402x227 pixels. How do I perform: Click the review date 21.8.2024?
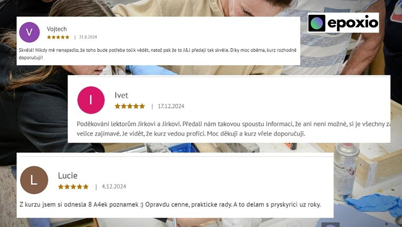88,37
